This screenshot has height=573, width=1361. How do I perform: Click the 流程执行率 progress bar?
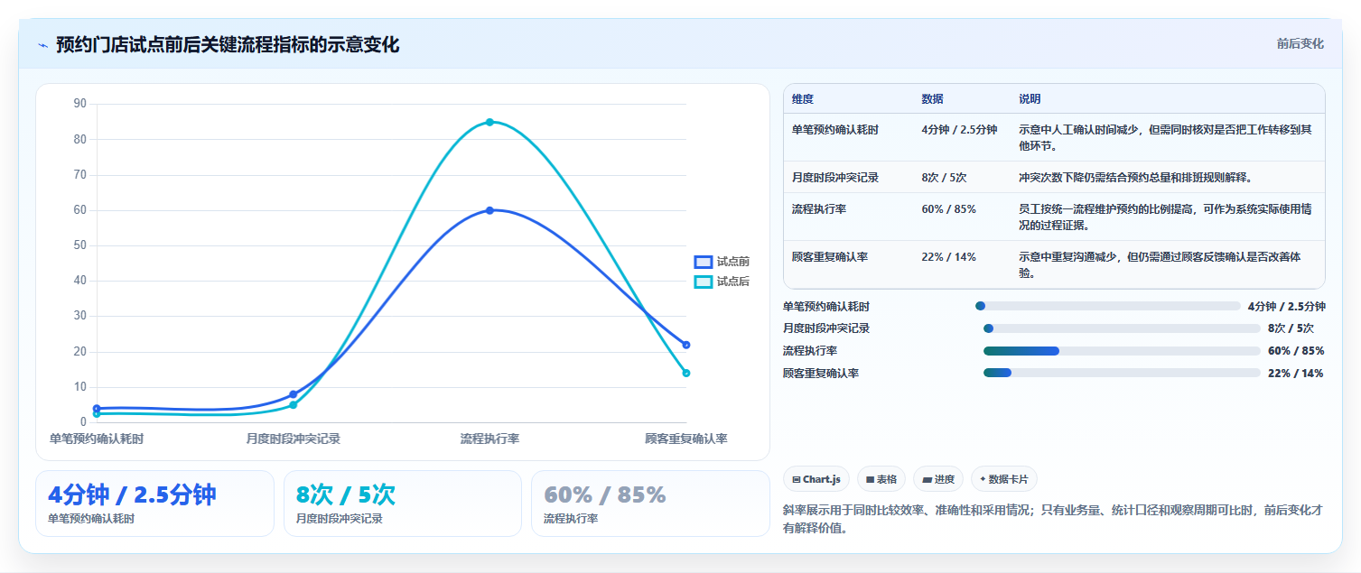click(x=1122, y=351)
